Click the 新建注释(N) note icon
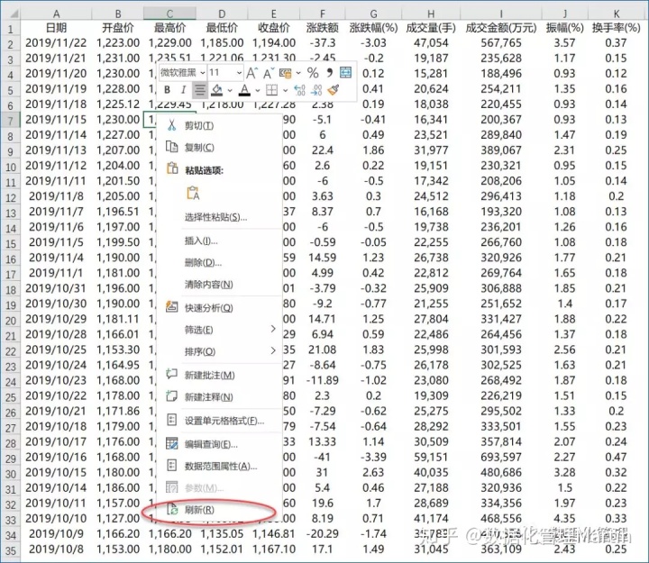Screen dimensions: 649x563 171,396
